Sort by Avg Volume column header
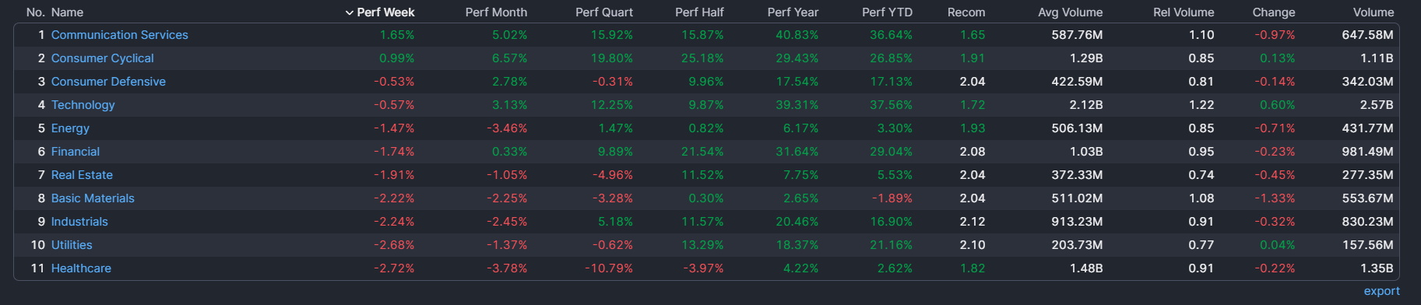 tap(1070, 12)
